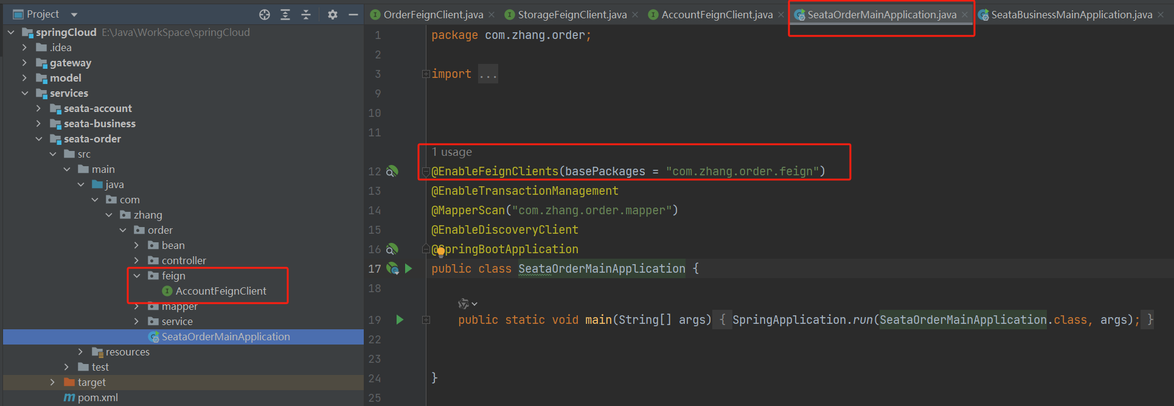Click the Spring application icon on line 17
Image resolution: width=1174 pixels, height=406 pixels.
[392, 268]
